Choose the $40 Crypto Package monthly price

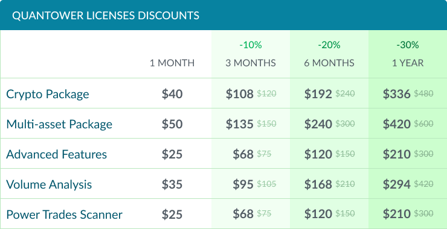pyautogui.click(x=172, y=94)
